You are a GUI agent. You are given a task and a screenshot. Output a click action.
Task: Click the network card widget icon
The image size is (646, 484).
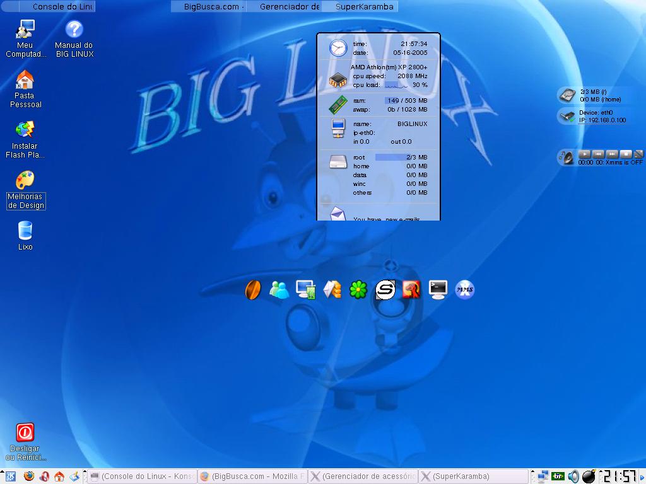(x=567, y=116)
